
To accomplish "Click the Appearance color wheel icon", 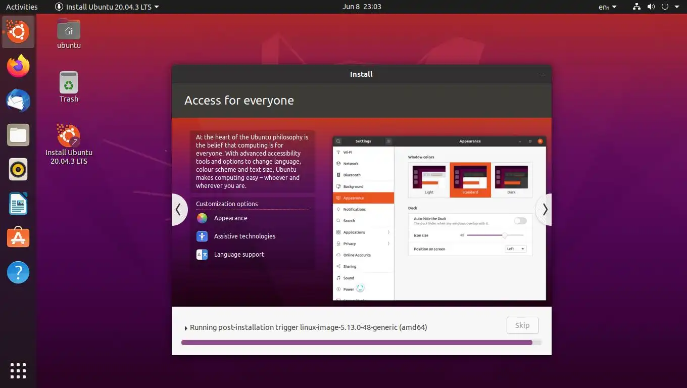I will (x=202, y=218).
